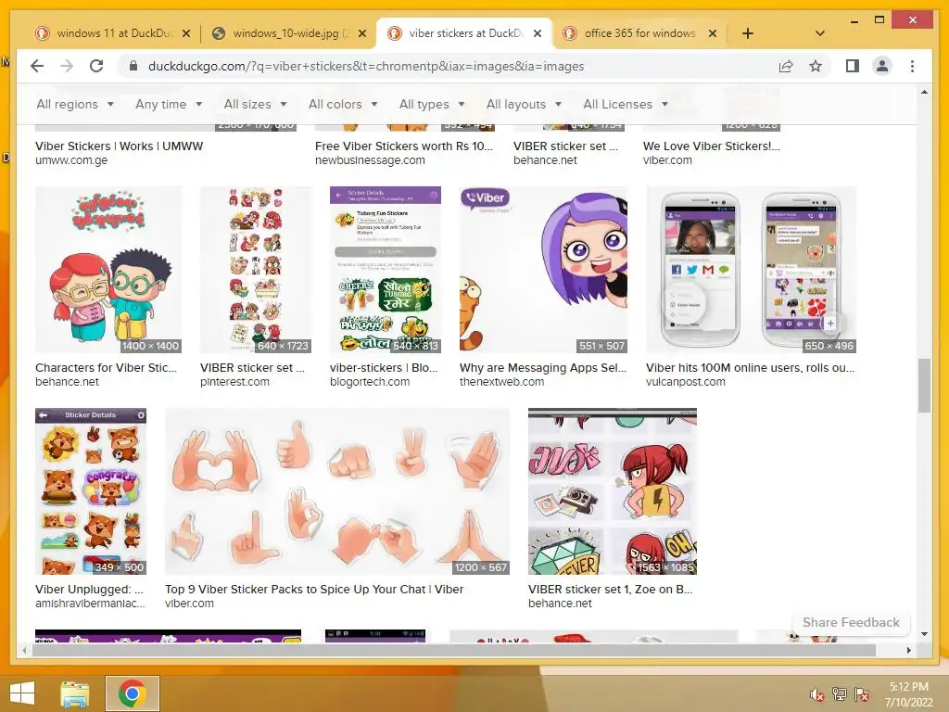Reload the current page

click(x=96, y=66)
